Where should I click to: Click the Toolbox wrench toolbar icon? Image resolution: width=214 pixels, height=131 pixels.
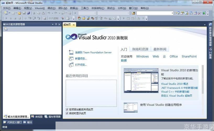pos(200,13)
